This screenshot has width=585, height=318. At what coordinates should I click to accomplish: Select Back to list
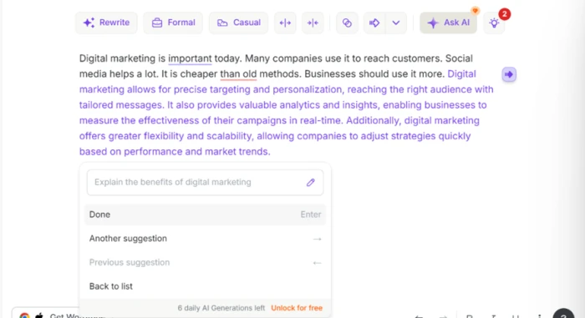[x=206, y=286]
